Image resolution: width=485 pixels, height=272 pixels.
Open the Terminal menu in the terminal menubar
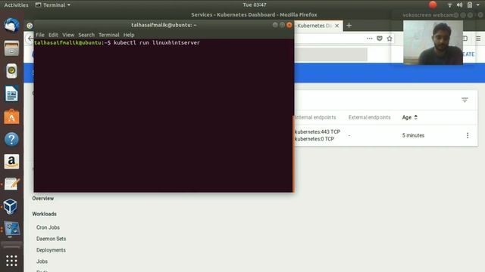109,35
